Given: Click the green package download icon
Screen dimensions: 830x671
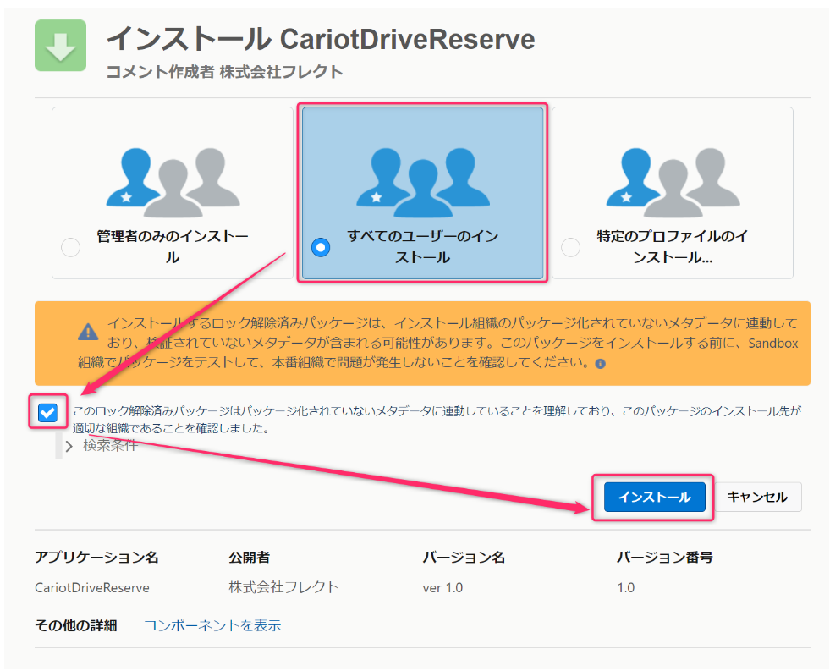Looking at the screenshot, I should tap(60, 46).
